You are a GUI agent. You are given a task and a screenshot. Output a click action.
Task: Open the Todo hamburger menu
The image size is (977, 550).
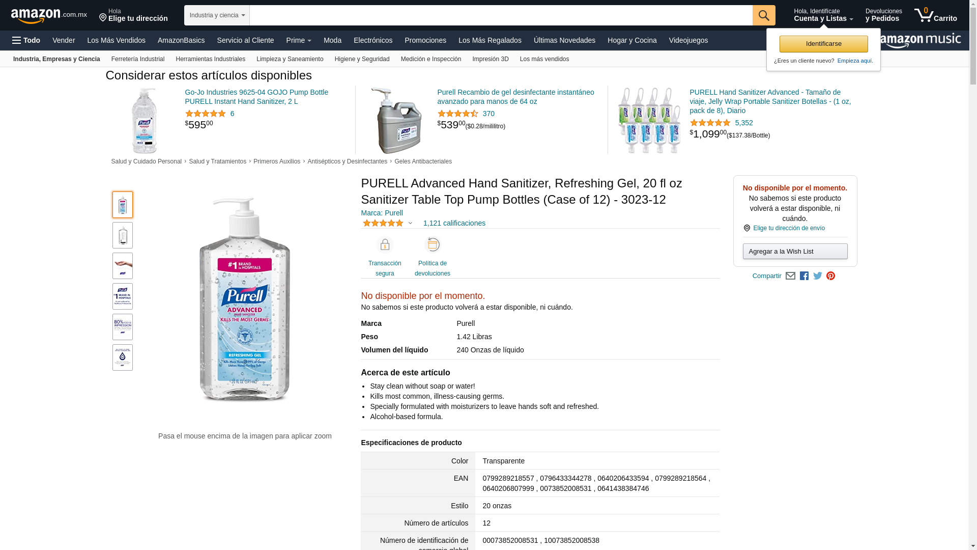click(x=26, y=40)
